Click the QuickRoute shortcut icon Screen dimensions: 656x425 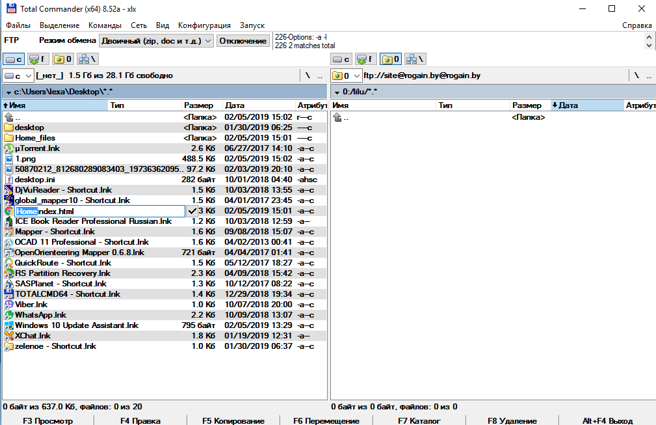9,263
